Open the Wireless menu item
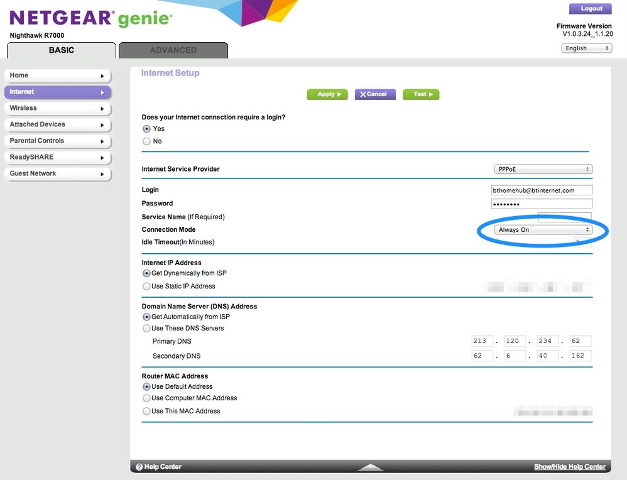 pos(57,109)
